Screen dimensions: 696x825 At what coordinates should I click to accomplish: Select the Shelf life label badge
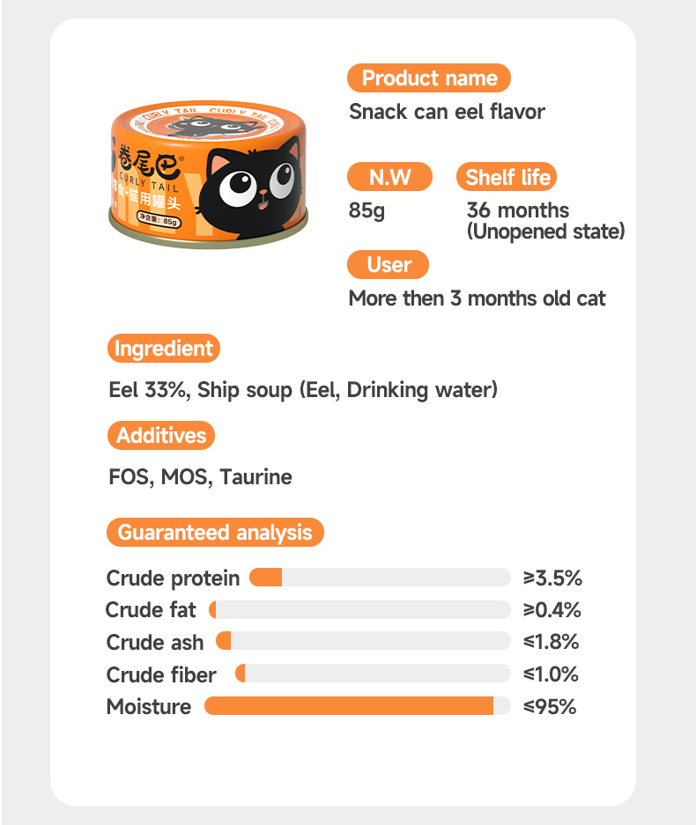507,177
